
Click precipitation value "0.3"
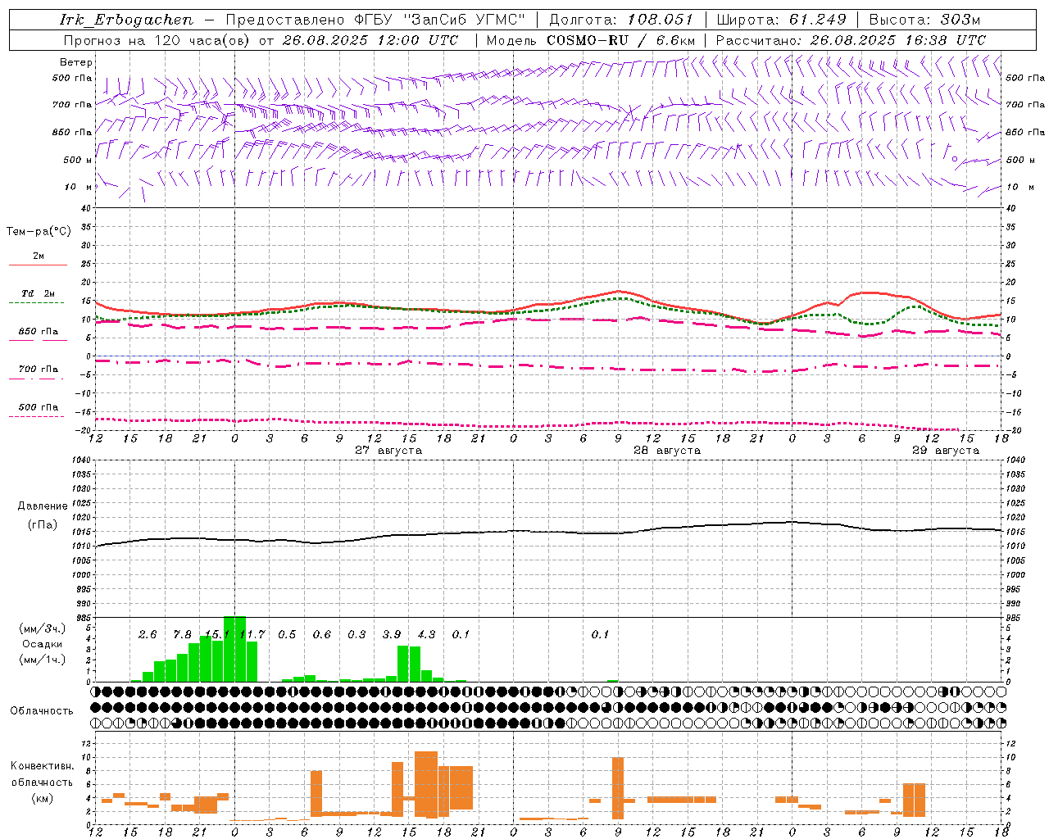[356, 635]
